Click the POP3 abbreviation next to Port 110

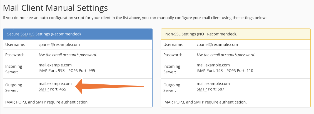click(x=231, y=71)
